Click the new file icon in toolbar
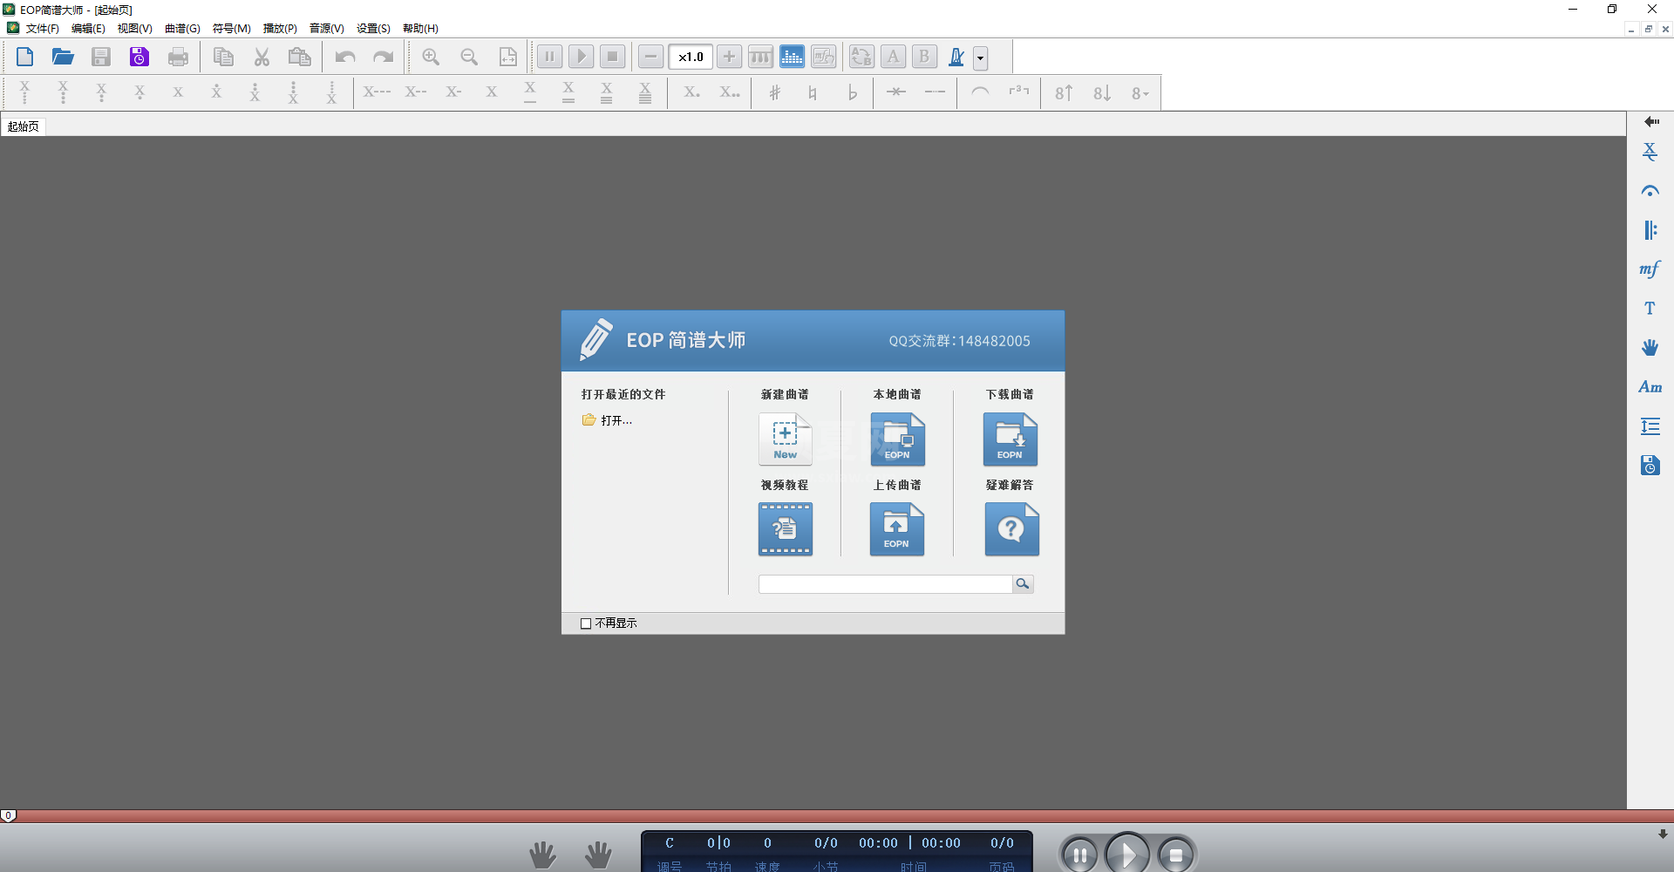Image resolution: width=1674 pixels, height=872 pixels. [x=24, y=58]
